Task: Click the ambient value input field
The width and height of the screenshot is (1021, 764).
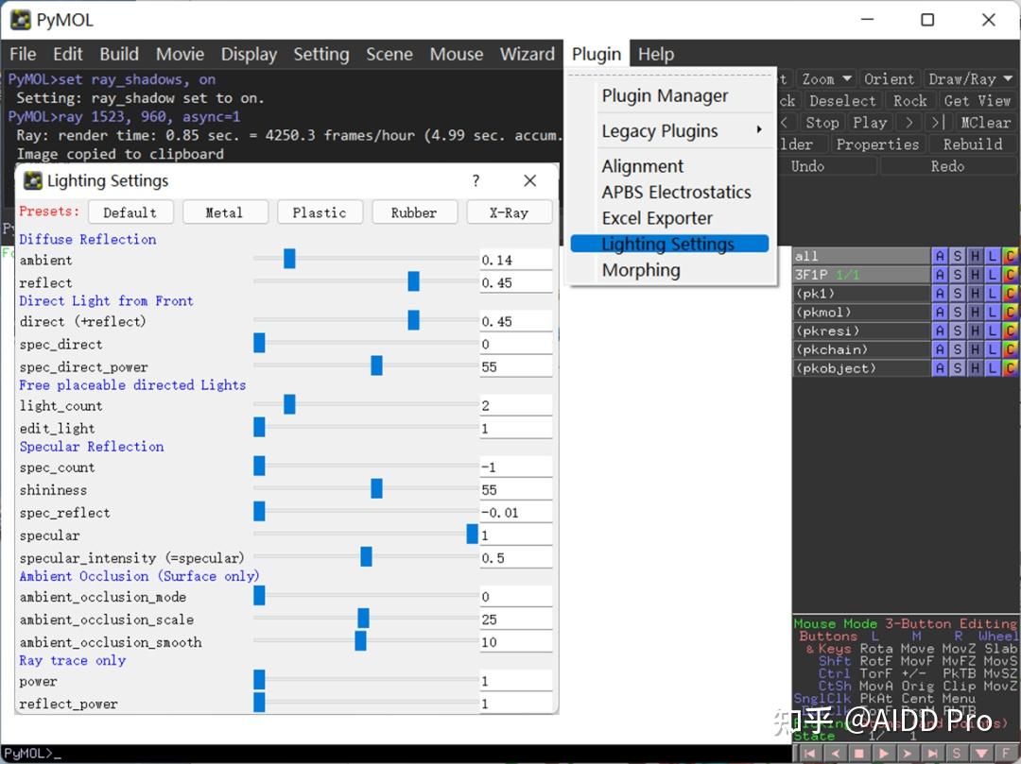Action: coord(515,260)
